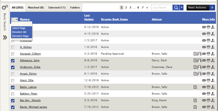Print Bailin, Lakira's record
The image size is (218, 111).
(208, 87)
